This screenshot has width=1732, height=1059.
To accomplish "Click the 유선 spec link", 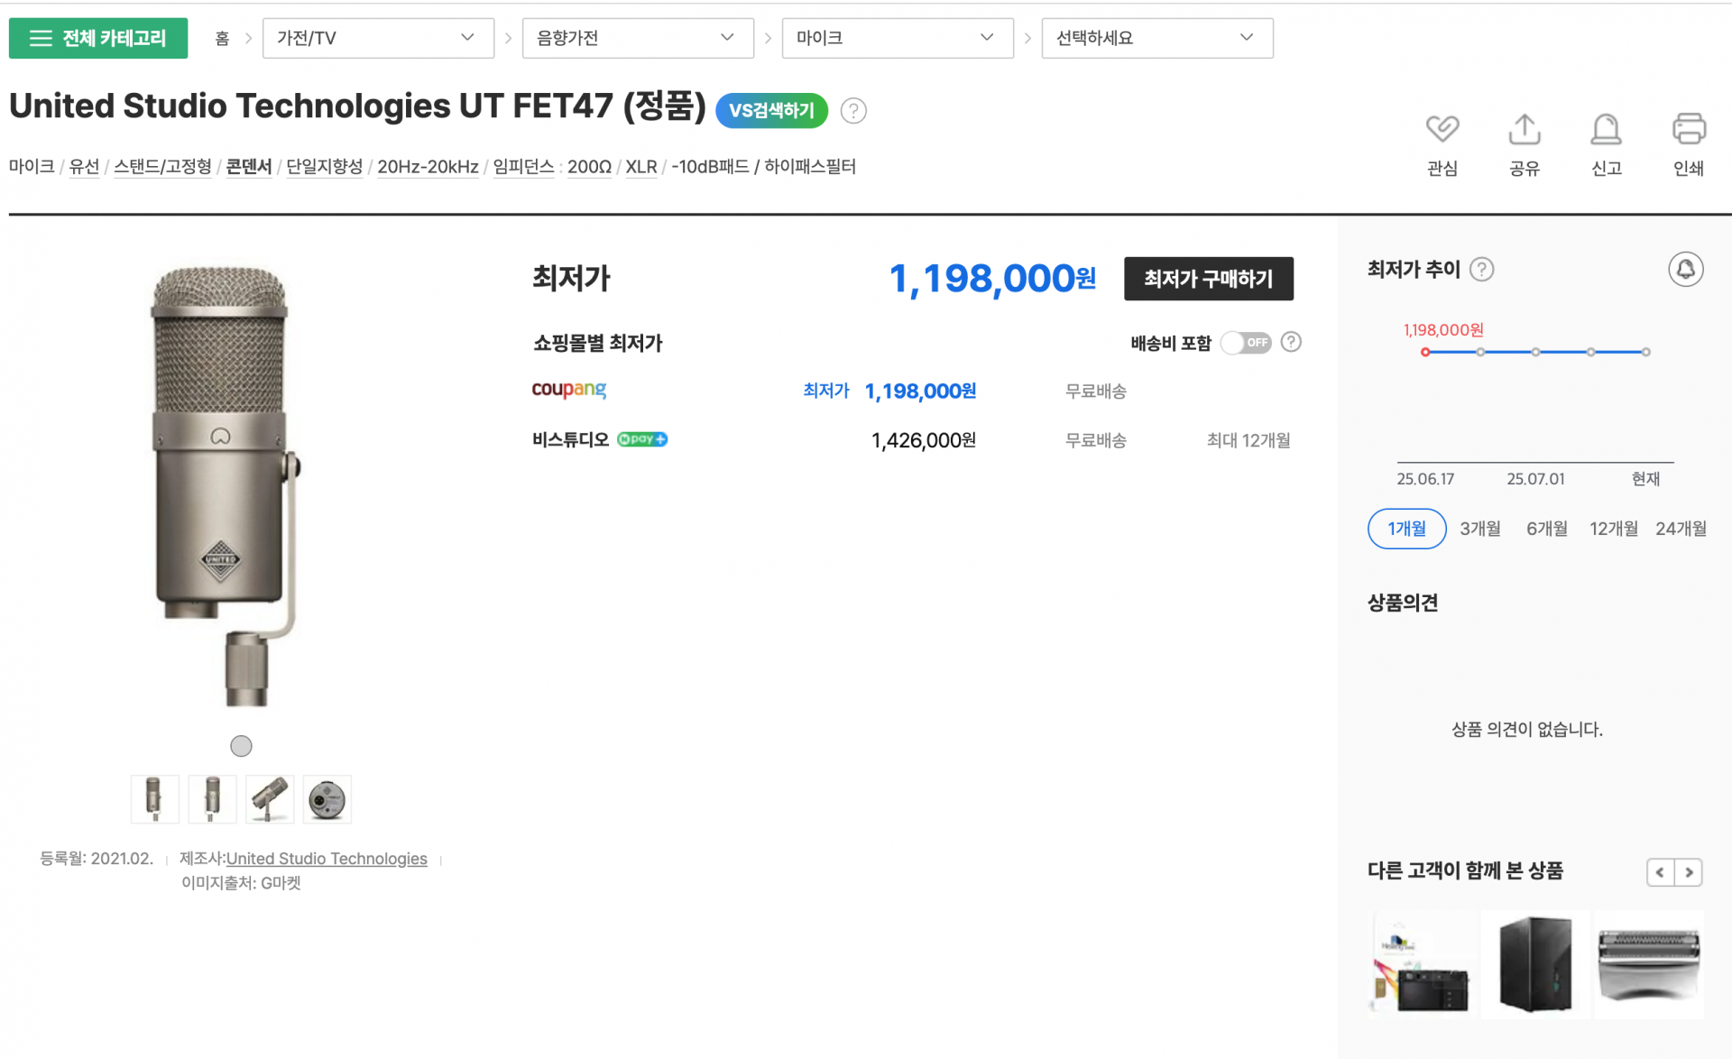I will coord(84,167).
